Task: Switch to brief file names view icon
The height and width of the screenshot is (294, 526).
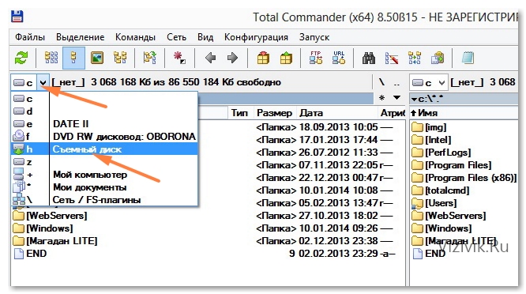Action: [x=51, y=58]
